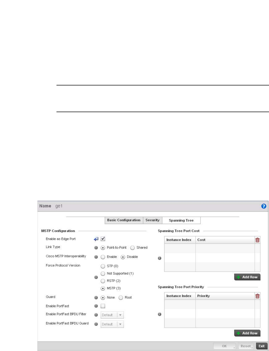269x351 pixels.
Task: Select Point-to-Point link type
Action: [103, 248]
